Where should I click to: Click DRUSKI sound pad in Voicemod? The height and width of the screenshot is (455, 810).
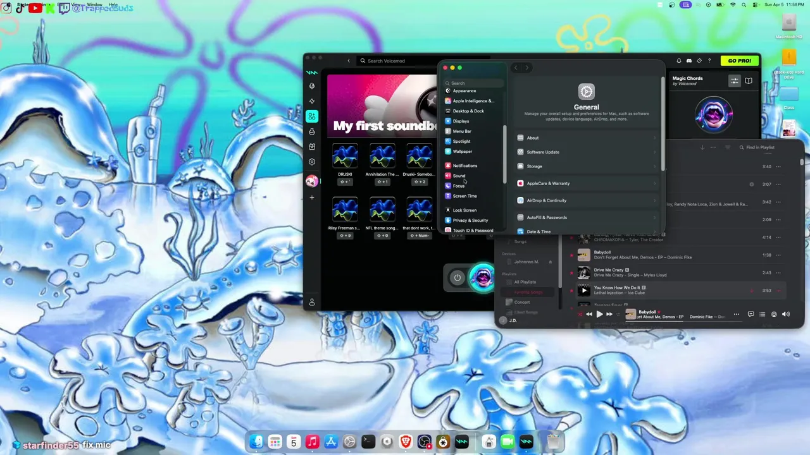(x=345, y=157)
